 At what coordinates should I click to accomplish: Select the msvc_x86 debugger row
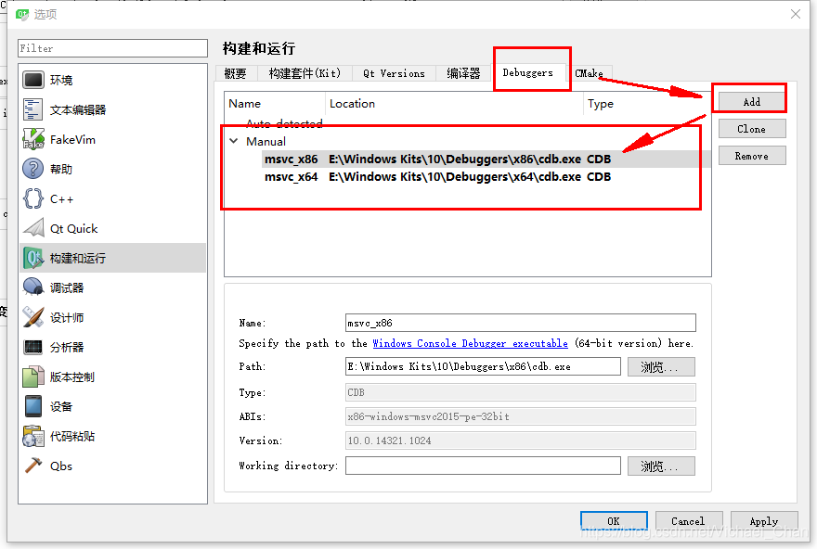point(467,159)
